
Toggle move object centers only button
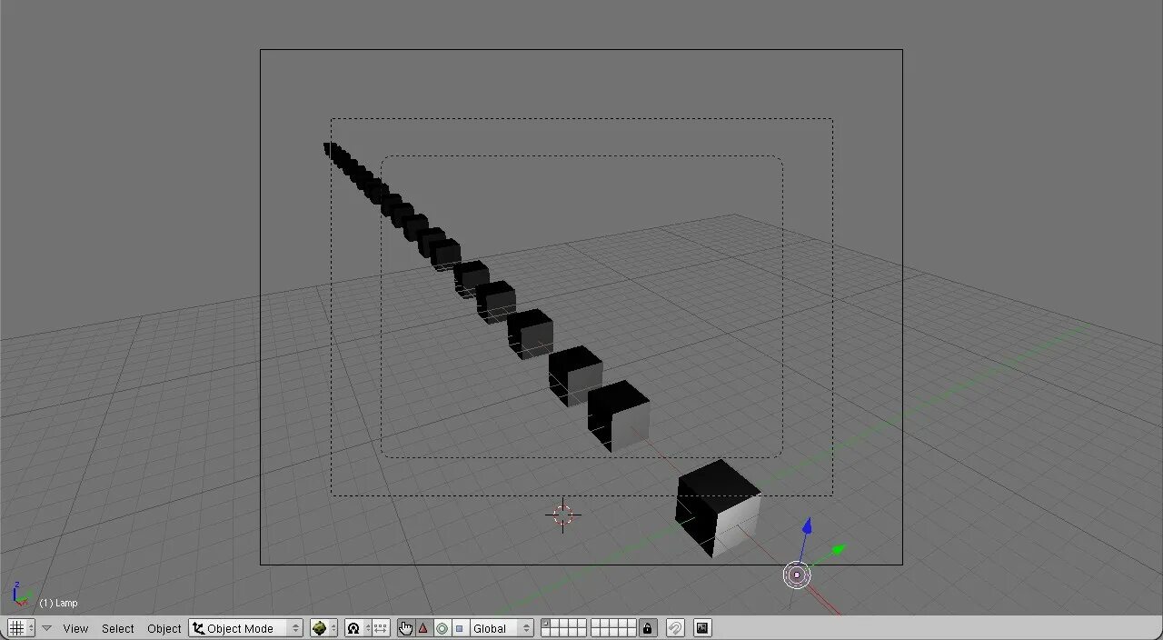tap(381, 628)
